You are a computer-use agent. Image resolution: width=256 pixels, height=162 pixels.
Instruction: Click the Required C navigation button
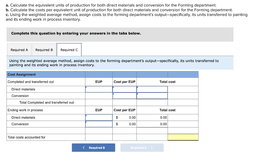[x=142, y=148]
